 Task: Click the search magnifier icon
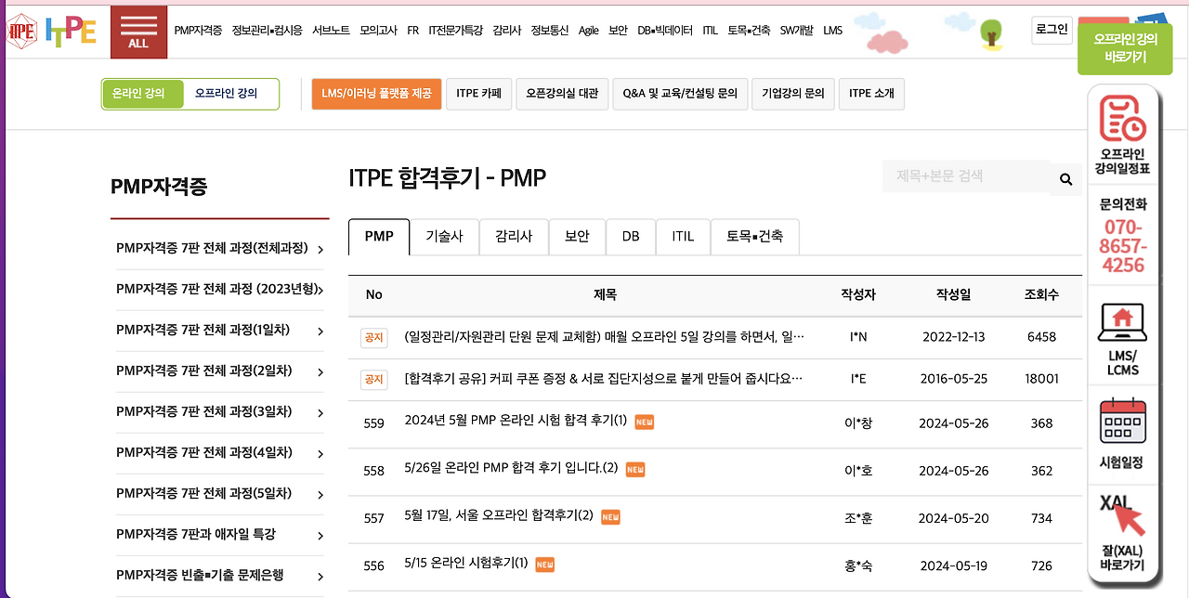(x=1065, y=179)
